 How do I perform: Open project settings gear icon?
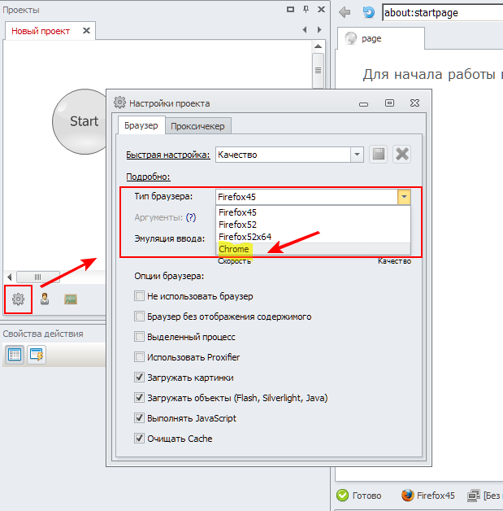pos(18,299)
